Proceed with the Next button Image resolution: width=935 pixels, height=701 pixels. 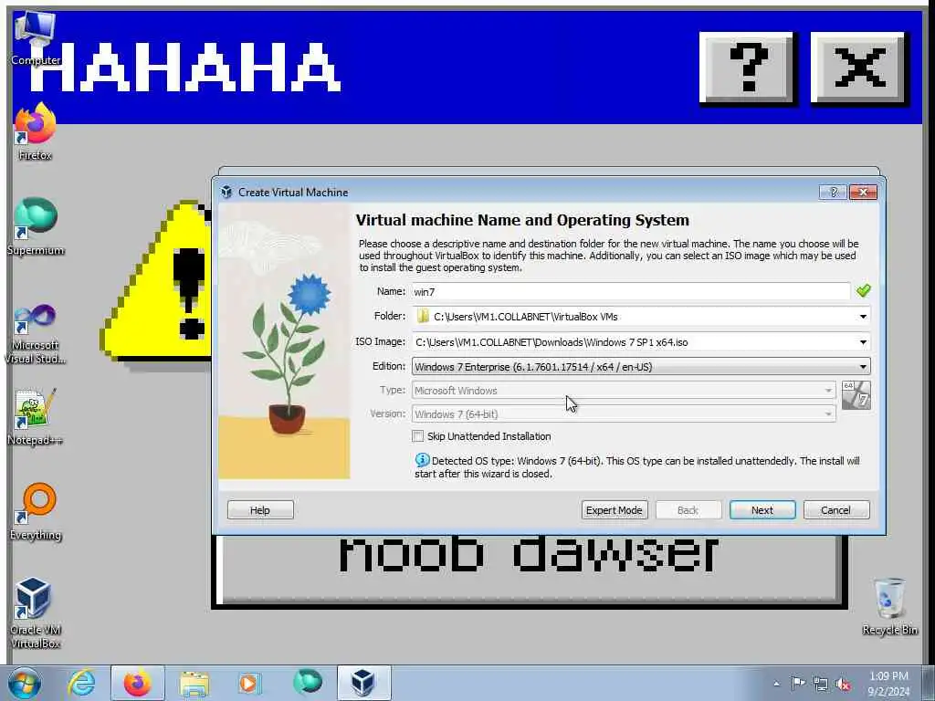click(x=762, y=510)
